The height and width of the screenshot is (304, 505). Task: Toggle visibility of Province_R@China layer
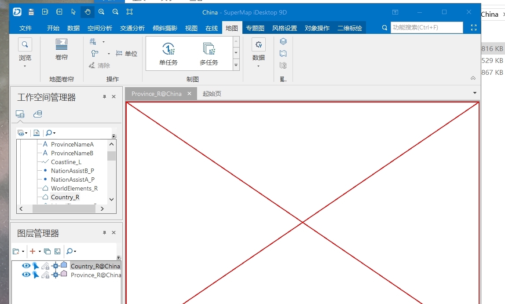tap(26, 275)
